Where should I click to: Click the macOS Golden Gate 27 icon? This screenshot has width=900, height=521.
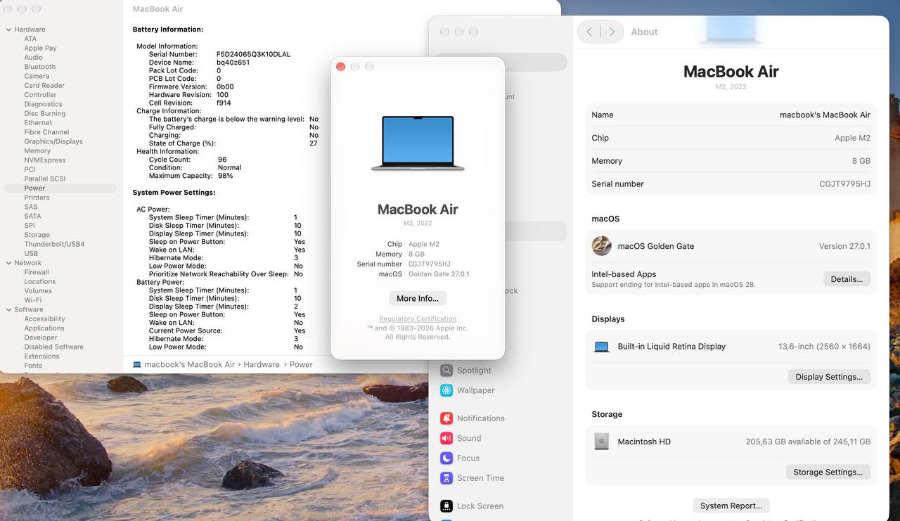pyautogui.click(x=602, y=246)
